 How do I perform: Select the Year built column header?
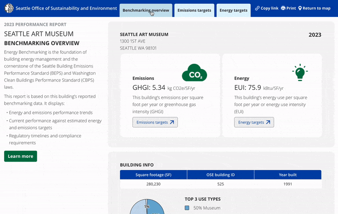tap(288, 175)
